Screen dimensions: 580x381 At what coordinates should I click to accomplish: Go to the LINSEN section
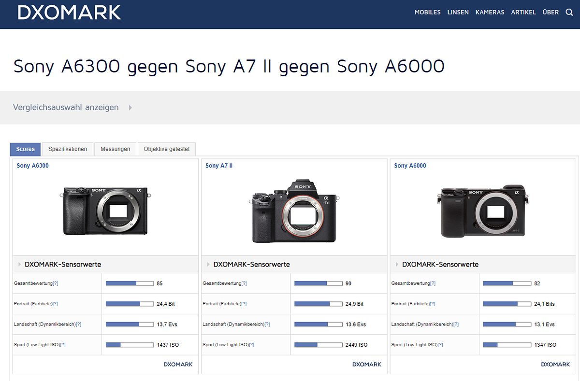tap(458, 13)
